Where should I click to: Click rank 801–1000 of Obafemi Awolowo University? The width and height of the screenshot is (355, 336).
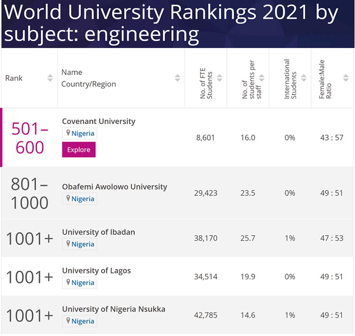pos(29,193)
